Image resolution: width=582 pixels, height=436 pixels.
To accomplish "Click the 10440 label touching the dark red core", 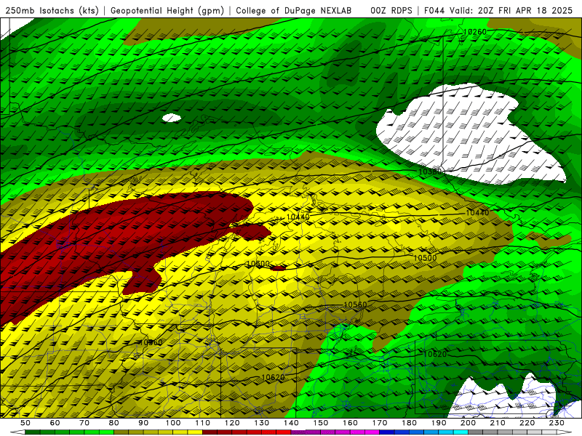I will coord(298,217).
